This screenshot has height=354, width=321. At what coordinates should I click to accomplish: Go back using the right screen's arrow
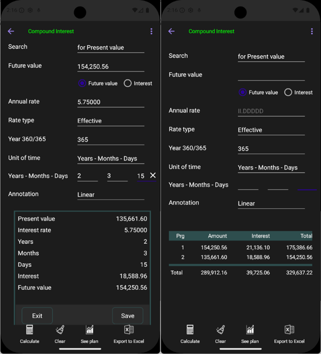coord(171,31)
